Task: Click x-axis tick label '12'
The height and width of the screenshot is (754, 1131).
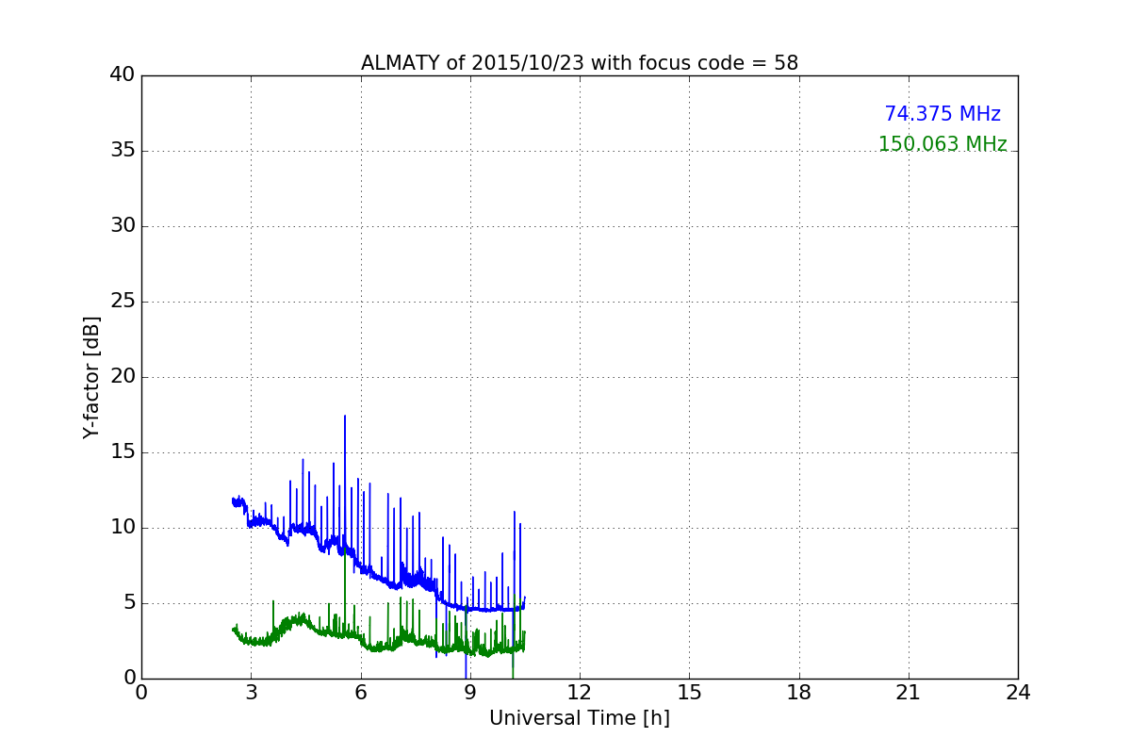Action: coord(580,693)
